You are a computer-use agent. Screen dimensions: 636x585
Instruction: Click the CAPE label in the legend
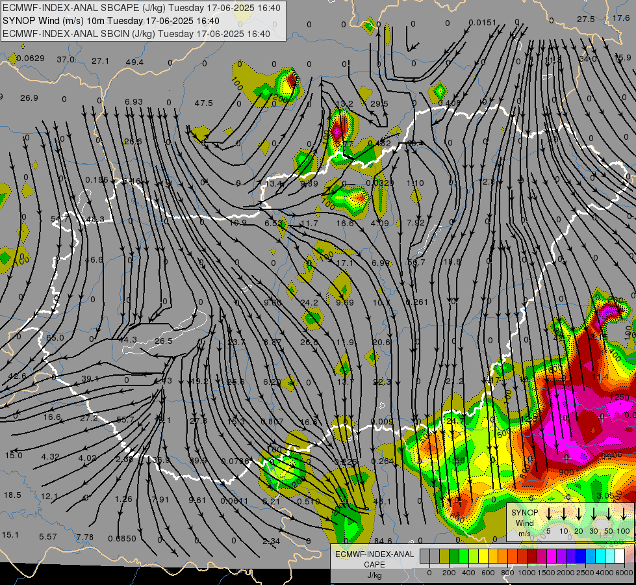click(374, 565)
